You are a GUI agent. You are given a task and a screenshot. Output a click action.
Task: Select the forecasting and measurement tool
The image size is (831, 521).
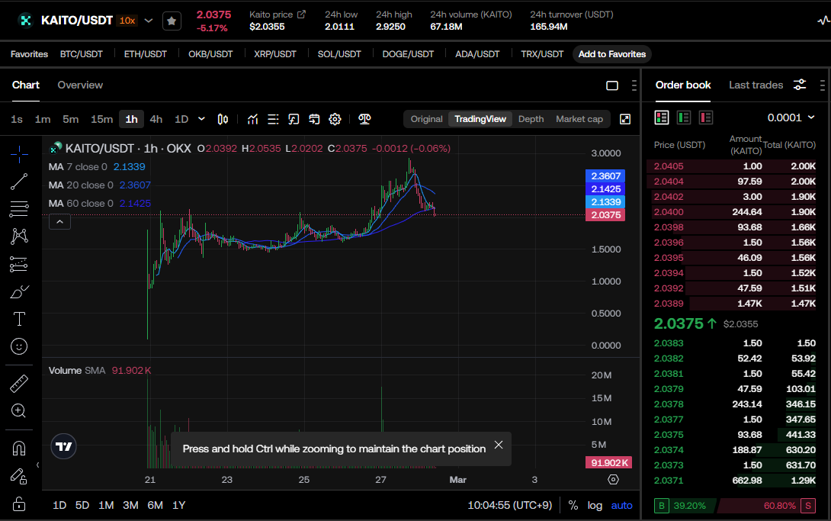[x=19, y=264]
